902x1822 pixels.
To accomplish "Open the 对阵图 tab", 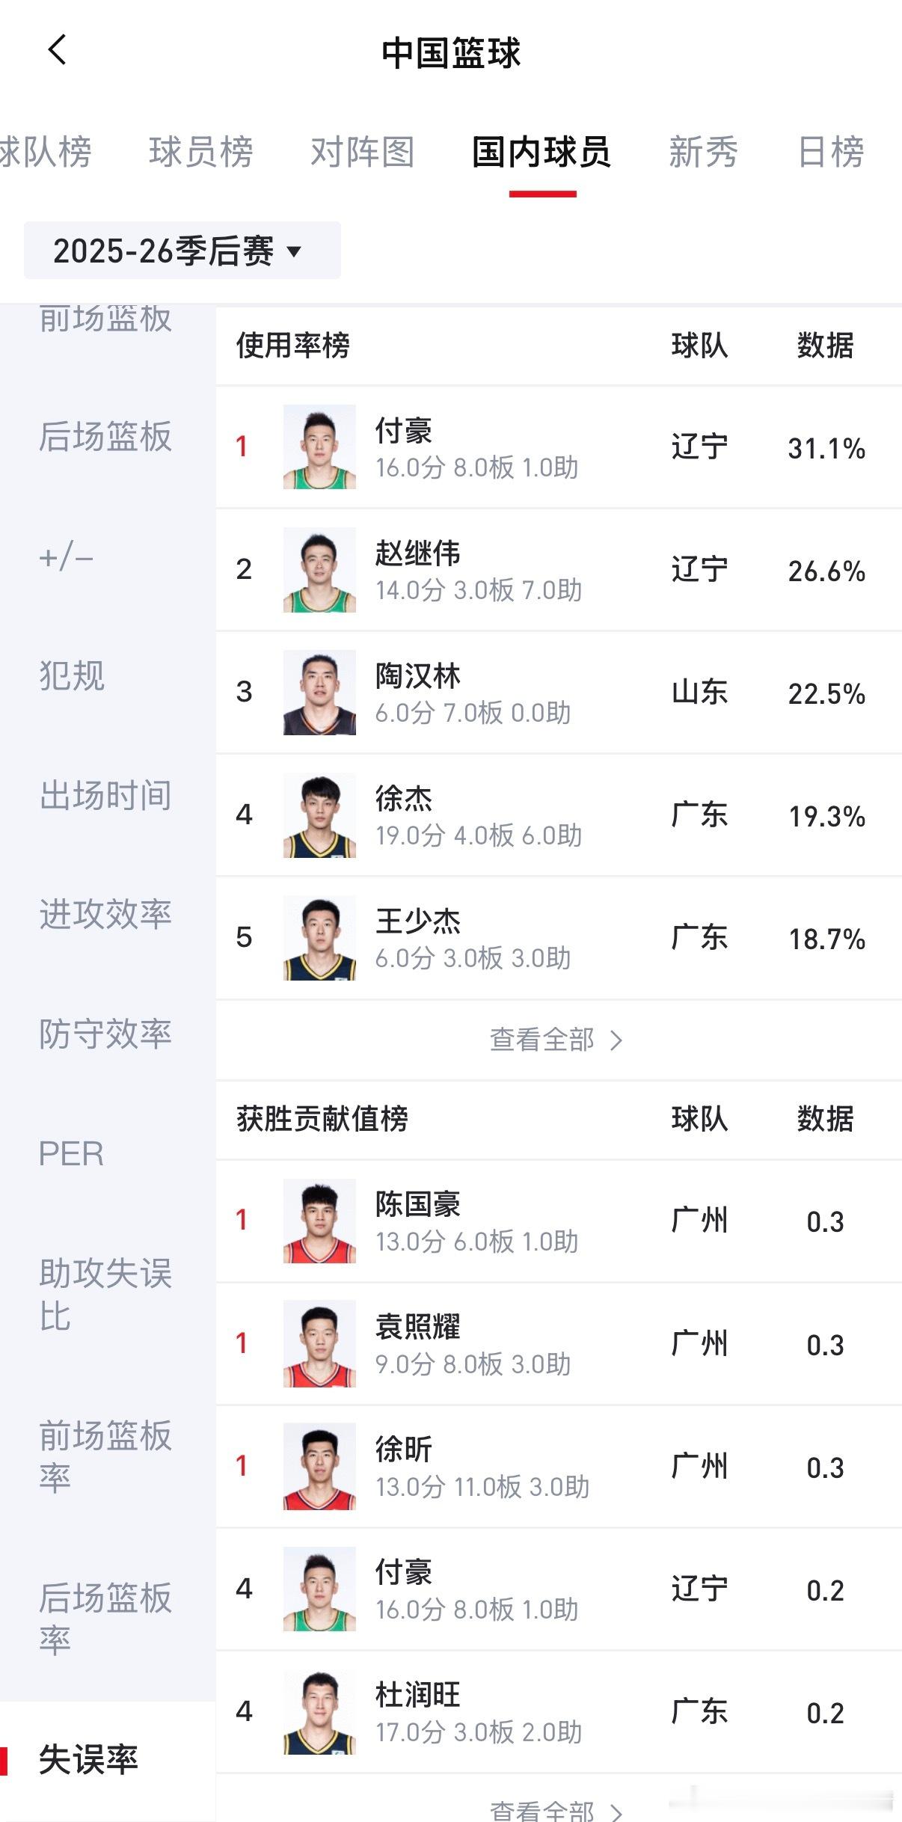I will (x=362, y=153).
